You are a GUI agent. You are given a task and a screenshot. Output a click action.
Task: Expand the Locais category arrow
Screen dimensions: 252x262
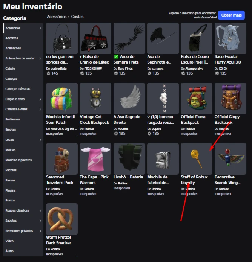(x=40, y=140)
